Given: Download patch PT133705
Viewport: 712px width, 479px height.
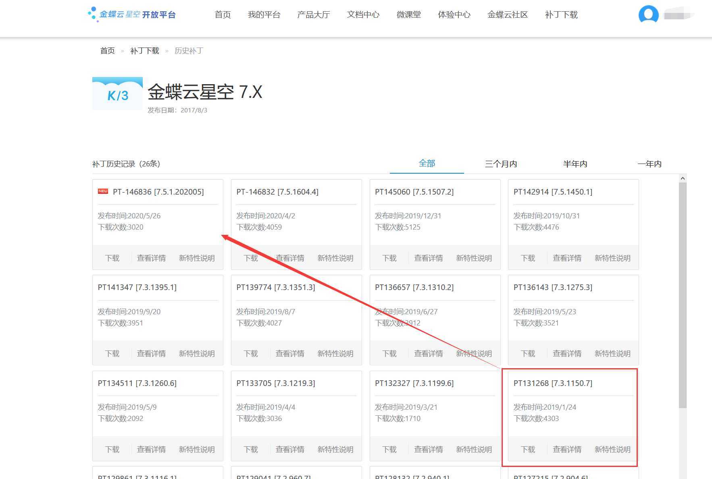Looking at the screenshot, I should 251,450.
